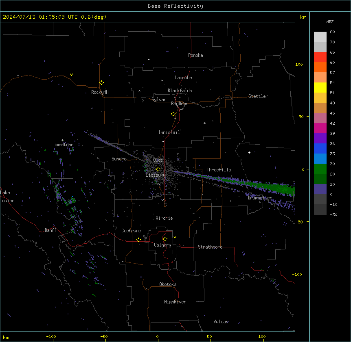This screenshot has height=342, width=351.
Task: Click the Stettler city label
Action: [258, 96]
